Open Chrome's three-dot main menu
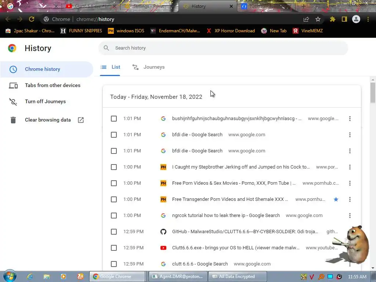376x282 pixels. coord(368,19)
